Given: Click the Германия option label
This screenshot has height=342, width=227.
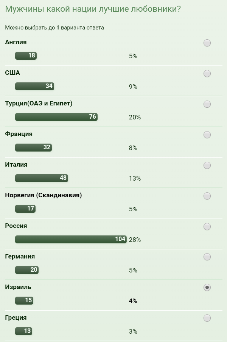Looking at the screenshot, I should (x=20, y=257).
